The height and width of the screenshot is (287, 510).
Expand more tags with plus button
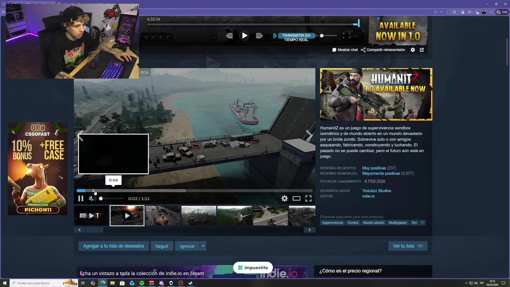pyautogui.click(x=422, y=223)
